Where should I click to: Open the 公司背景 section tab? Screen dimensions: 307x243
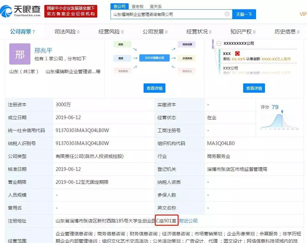tap(22, 31)
